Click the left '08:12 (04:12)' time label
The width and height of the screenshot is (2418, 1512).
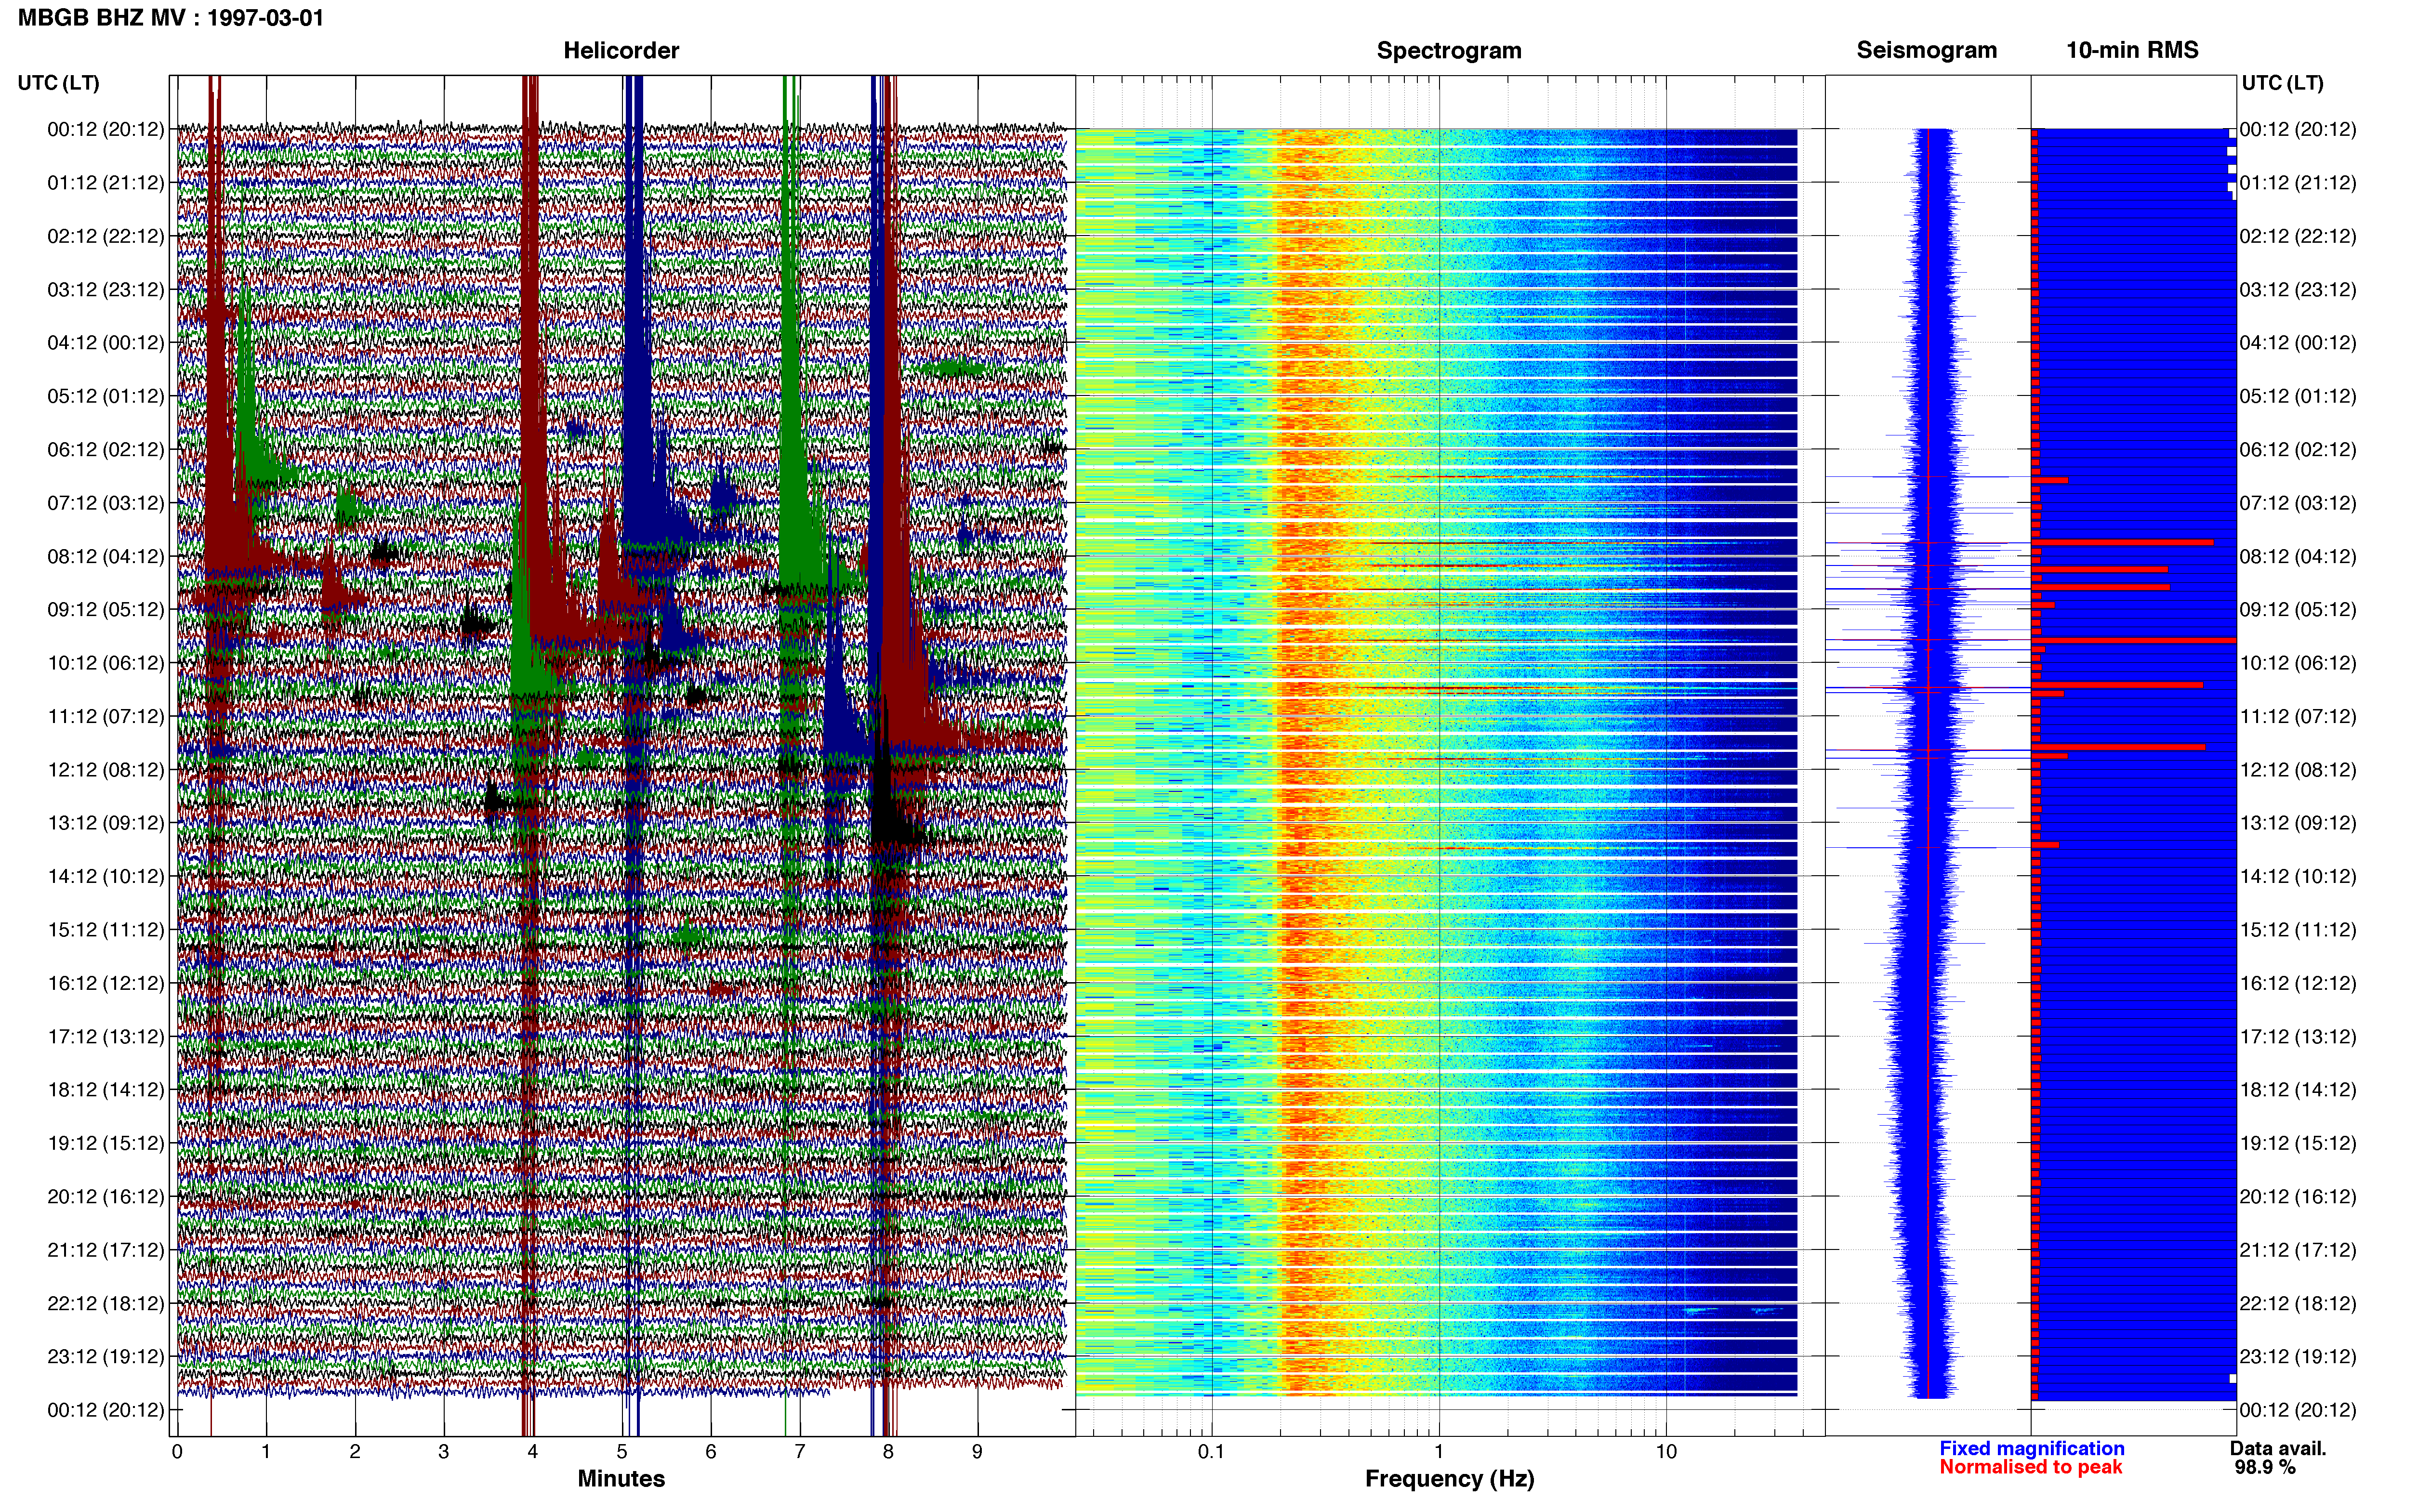point(106,556)
